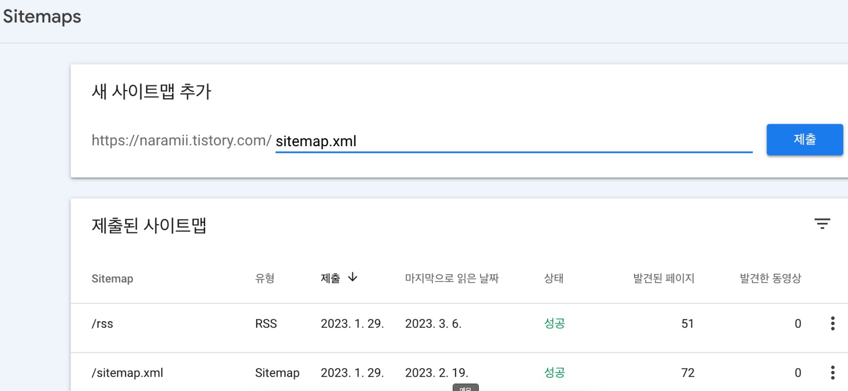Image resolution: width=848 pixels, height=391 pixels.
Task: Click the Sitemap type cell in the /sitemap.xml row
Action: [x=277, y=373]
